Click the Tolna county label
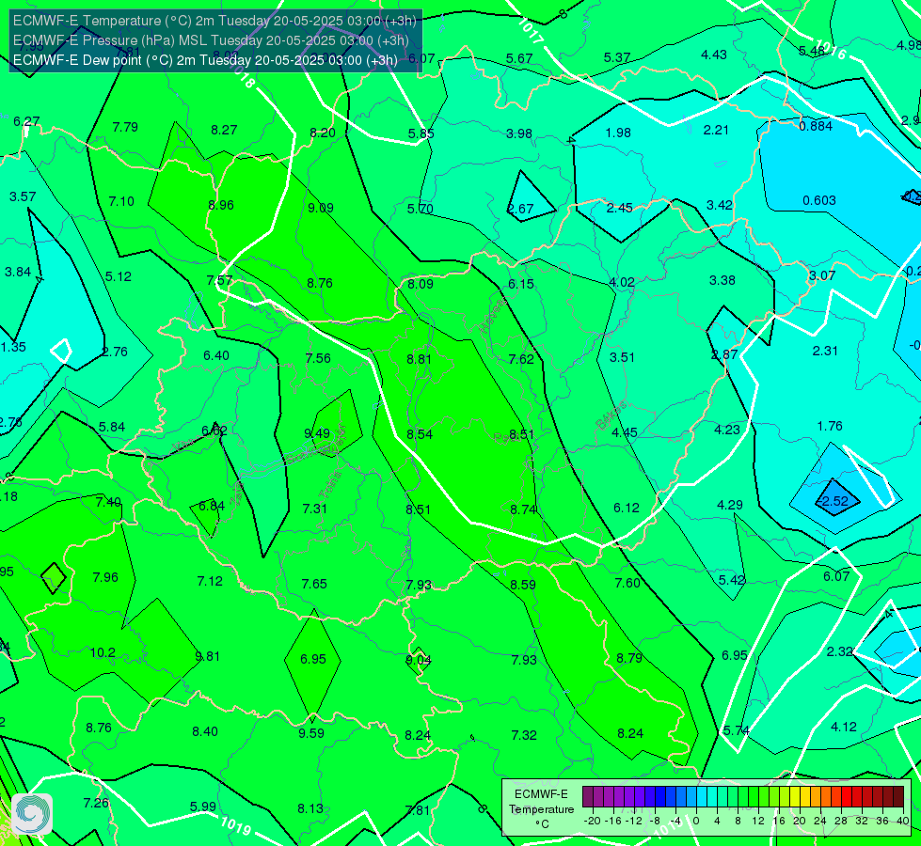The width and height of the screenshot is (921, 846). 330,484
